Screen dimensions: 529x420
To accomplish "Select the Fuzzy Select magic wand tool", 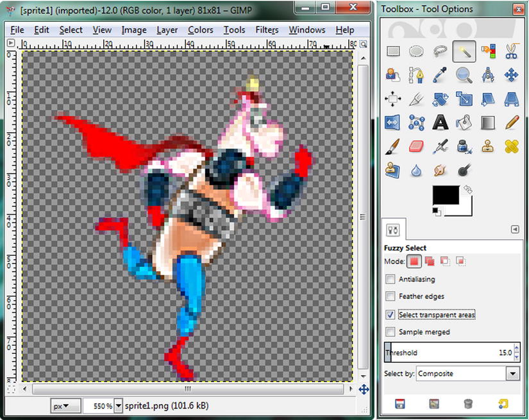I will point(464,51).
